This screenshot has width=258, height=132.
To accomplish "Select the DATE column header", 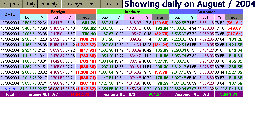I will 10,14.
